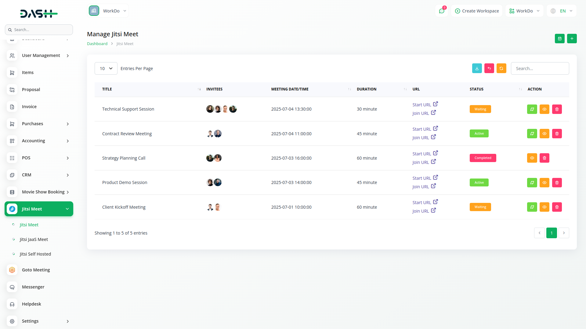Click the orange refresh table icon
This screenshot has height=329, width=586.
(501, 69)
